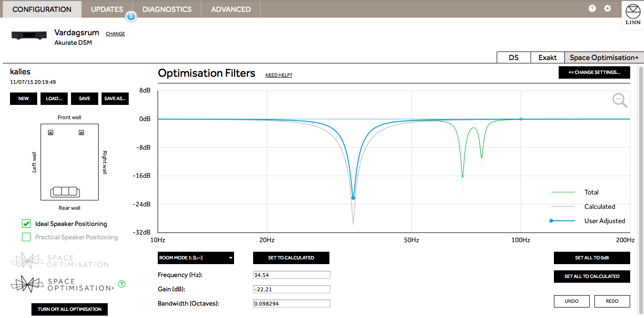Open the settings gear icon

pos(607,9)
